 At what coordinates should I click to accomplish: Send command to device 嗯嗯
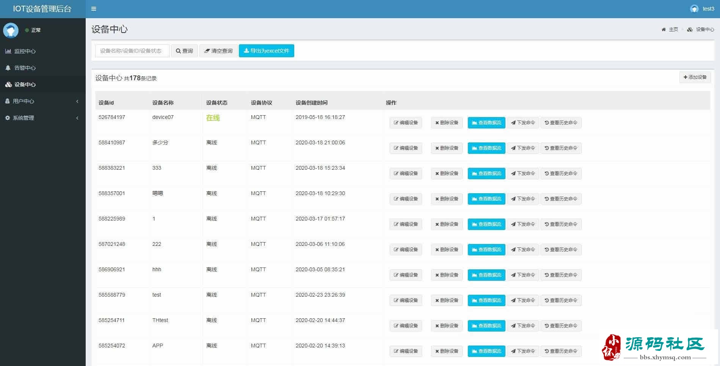[523, 199]
